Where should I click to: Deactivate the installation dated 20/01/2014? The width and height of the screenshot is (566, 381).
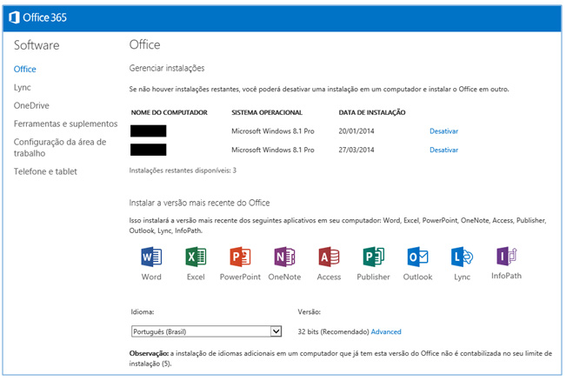(x=443, y=131)
